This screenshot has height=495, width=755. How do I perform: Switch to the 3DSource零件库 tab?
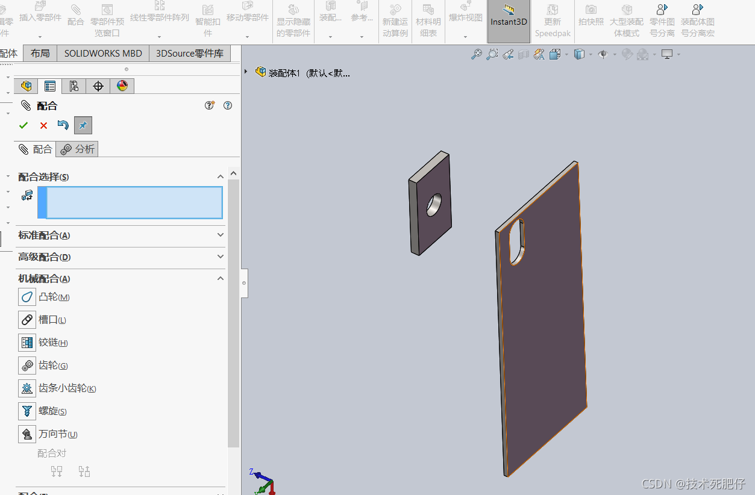190,53
